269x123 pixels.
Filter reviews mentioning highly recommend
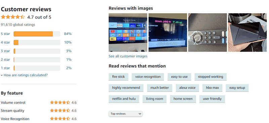[126, 88]
